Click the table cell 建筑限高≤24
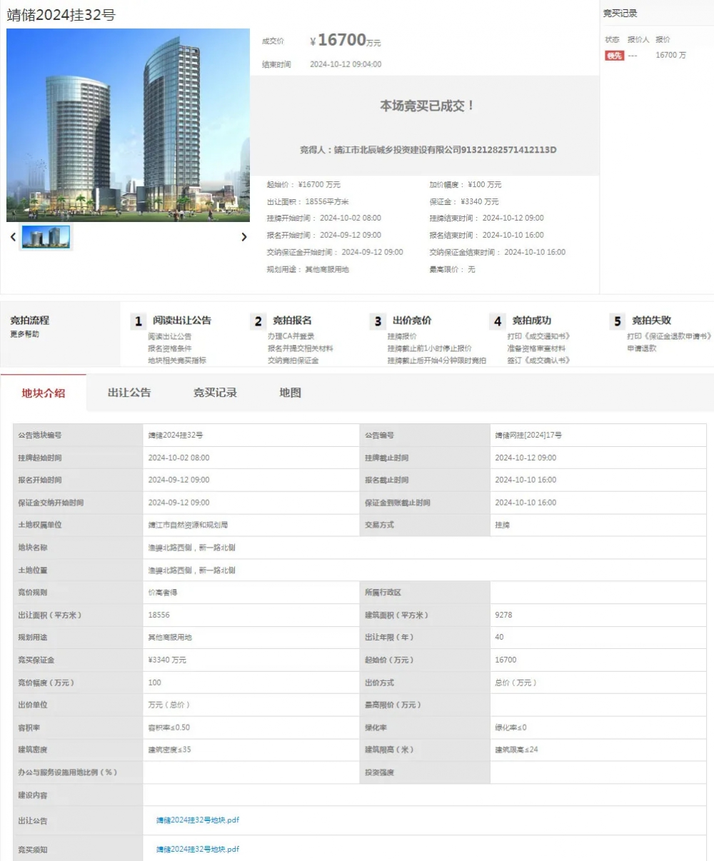The image size is (714, 861). point(517,750)
